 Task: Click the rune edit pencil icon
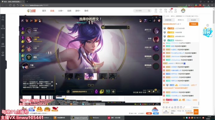point(68,92)
